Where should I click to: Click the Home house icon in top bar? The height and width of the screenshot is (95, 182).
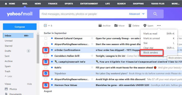6,4
